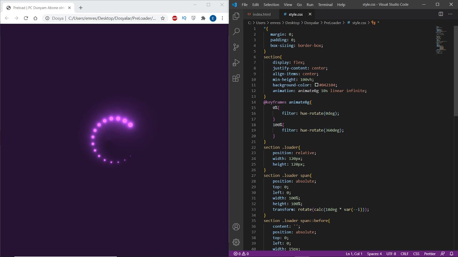Image resolution: width=458 pixels, height=257 pixels.
Task: Open the Accounts icon in activity bar
Action: (236, 227)
